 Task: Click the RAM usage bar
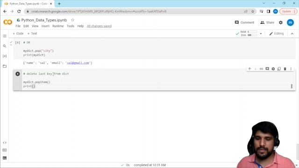(x=252, y=32)
